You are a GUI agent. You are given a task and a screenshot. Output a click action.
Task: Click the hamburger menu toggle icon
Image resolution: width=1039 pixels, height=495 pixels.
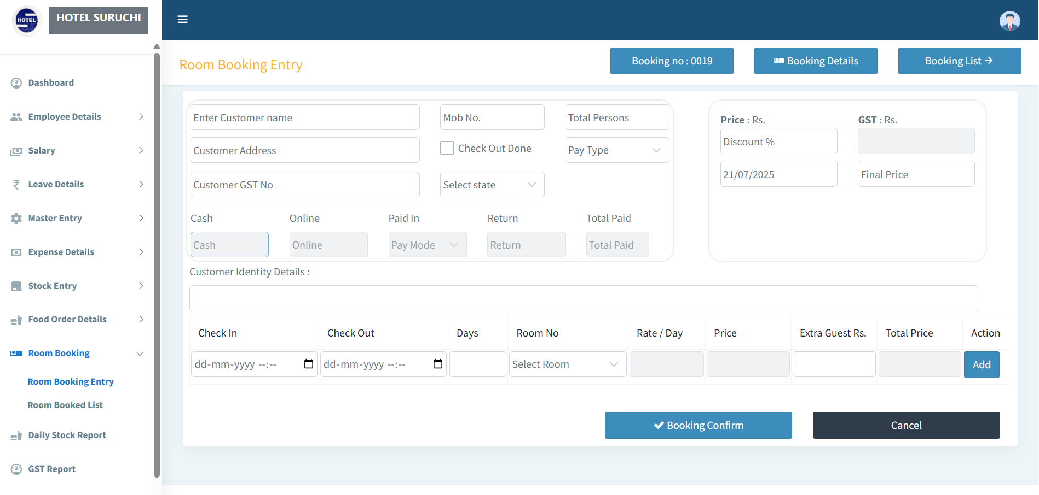pos(183,20)
